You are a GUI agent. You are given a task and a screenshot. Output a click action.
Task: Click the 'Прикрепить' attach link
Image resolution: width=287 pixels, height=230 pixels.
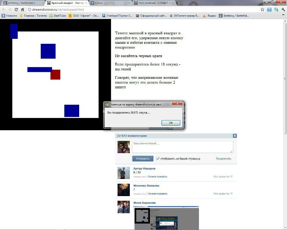click(223, 159)
